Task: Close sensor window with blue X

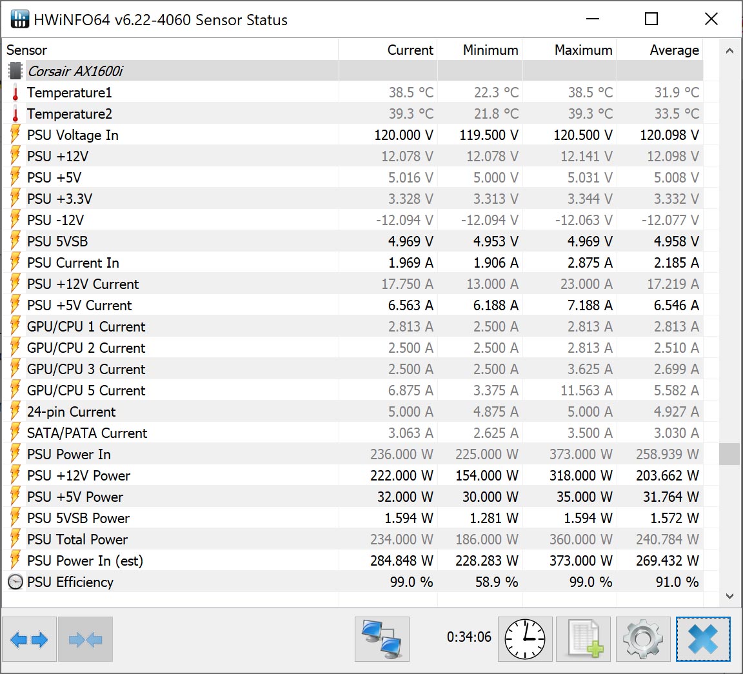Action: pyautogui.click(x=702, y=639)
